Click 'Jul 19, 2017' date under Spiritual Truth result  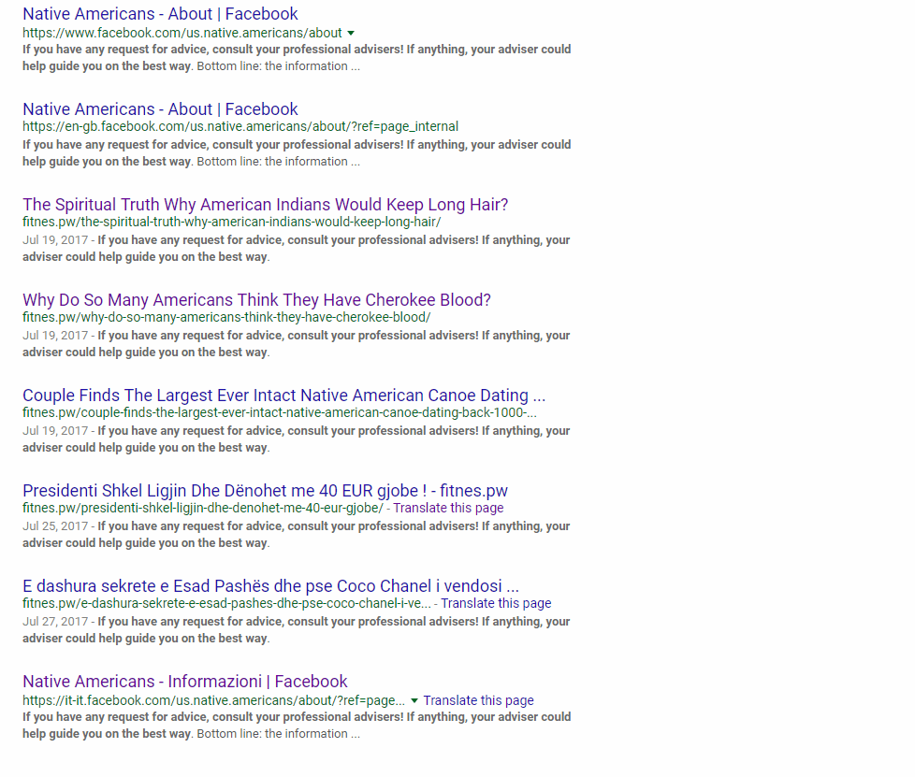click(55, 239)
